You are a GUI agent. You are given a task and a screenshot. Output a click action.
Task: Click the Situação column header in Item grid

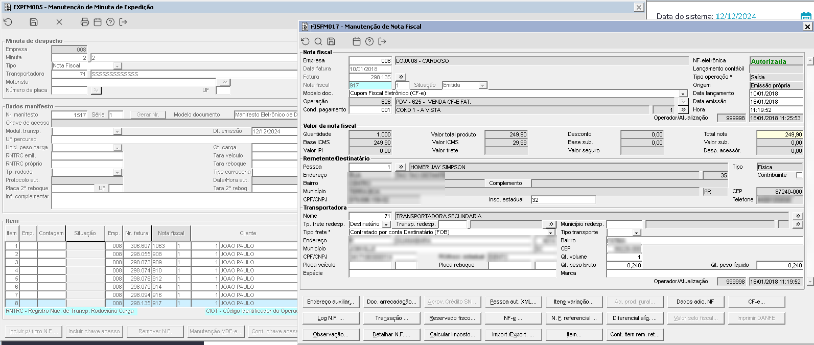tap(85, 233)
